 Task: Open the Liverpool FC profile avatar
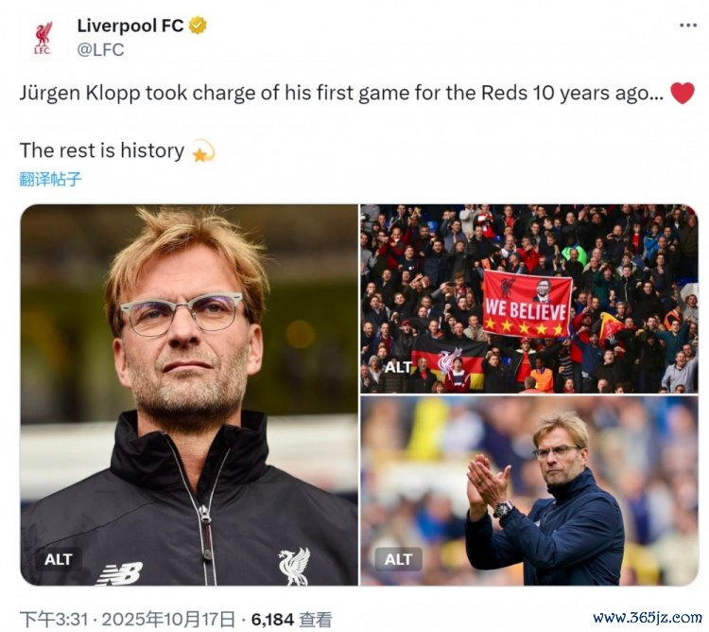[43, 38]
